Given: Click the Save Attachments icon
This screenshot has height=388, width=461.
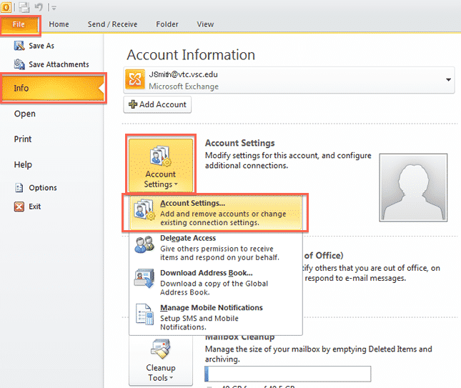Looking at the screenshot, I should pos(19,64).
